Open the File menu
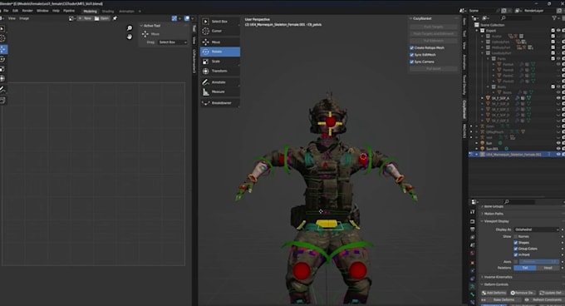Viewport: 565px width, 306px height. click(x=6, y=11)
